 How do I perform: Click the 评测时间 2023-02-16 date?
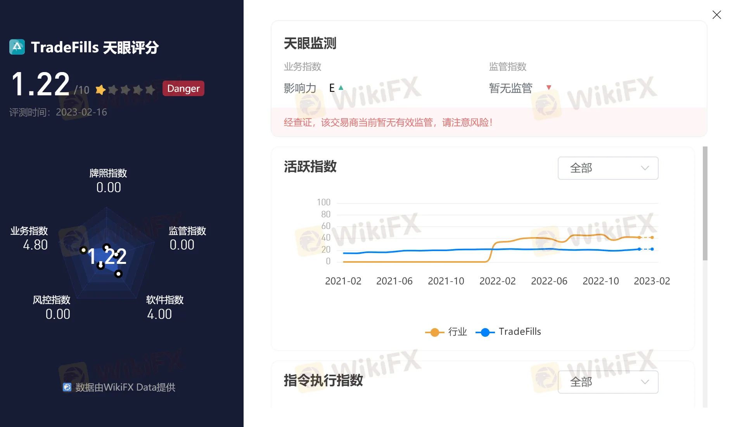pyautogui.click(x=58, y=112)
